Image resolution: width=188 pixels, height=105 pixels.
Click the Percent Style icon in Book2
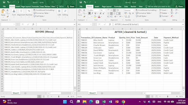[130, 13]
